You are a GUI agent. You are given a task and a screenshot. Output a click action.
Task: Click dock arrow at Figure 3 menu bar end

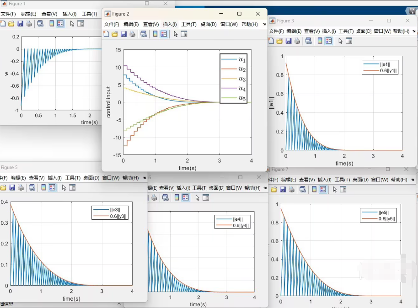pos(414,31)
